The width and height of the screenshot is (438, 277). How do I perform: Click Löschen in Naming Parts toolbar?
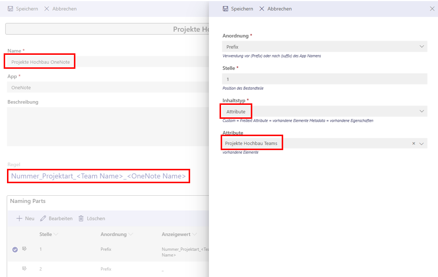(96, 219)
